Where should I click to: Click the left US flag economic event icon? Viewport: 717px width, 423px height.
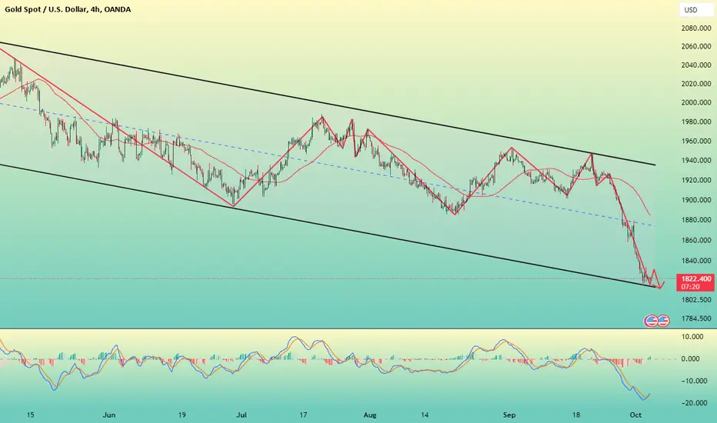(x=651, y=321)
